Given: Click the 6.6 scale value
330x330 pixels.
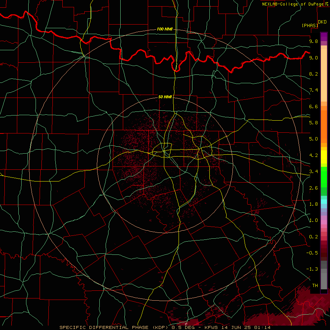Looking at the screenshot, I should click(x=313, y=106).
